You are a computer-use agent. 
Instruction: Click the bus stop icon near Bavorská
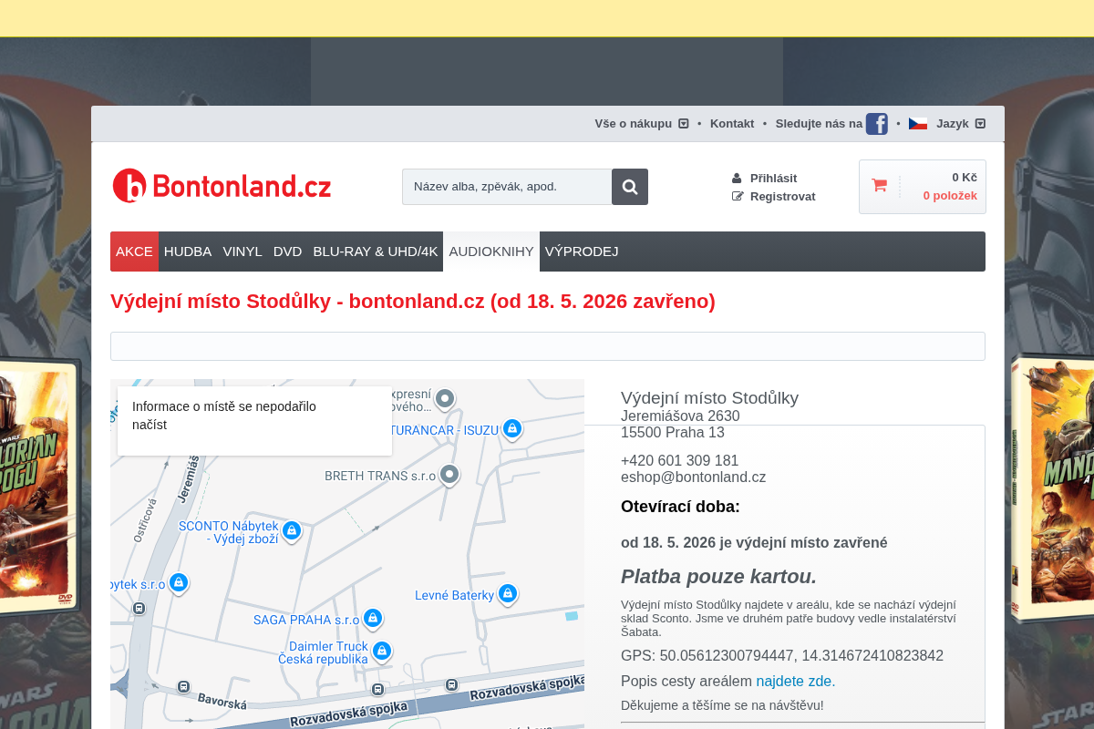(183, 686)
